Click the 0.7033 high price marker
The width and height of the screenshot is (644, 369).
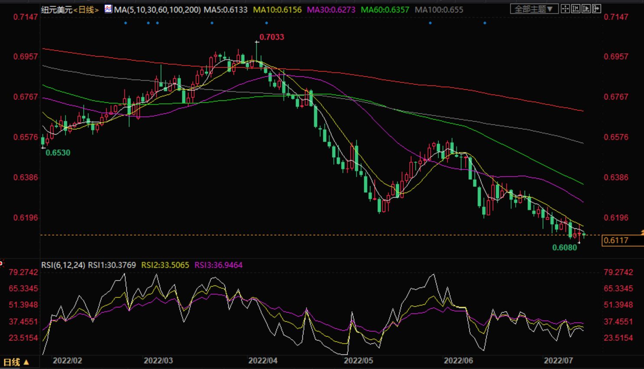coord(272,37)
